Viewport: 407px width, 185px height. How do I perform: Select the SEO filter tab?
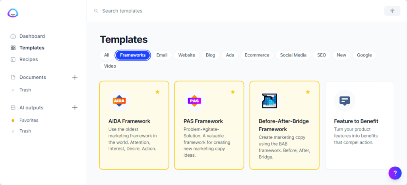coord(322,55)
